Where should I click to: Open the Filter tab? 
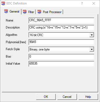[x=28, y=12]
